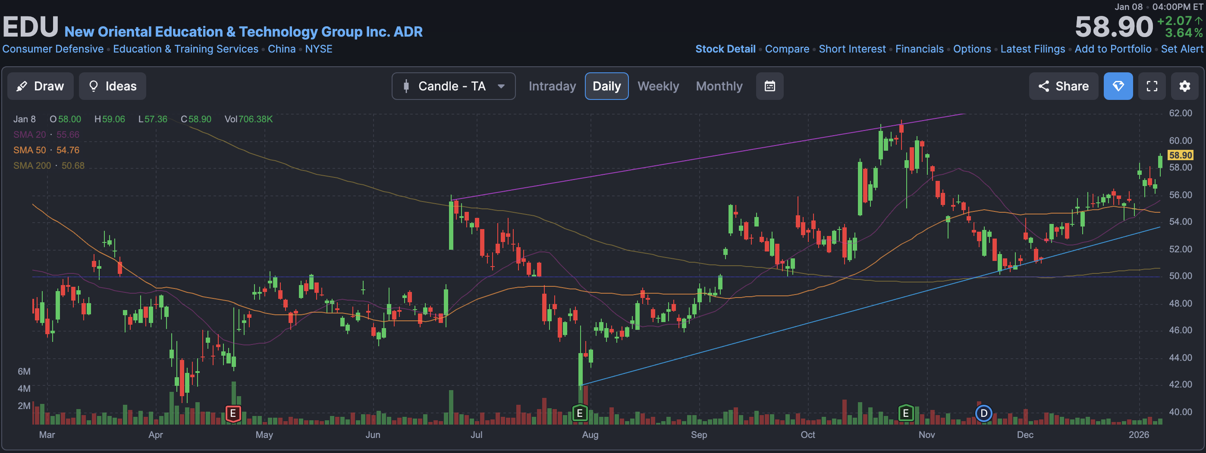Toggle fullscreen chart mode
The image size is (1206, 453).
pos(1152,86)
